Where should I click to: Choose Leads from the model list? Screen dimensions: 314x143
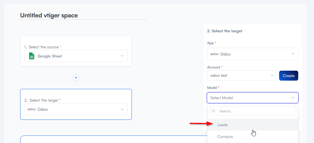[x=223, y=125]
